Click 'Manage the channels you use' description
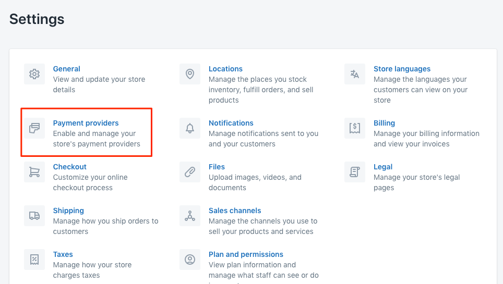 tap(263, 226)
